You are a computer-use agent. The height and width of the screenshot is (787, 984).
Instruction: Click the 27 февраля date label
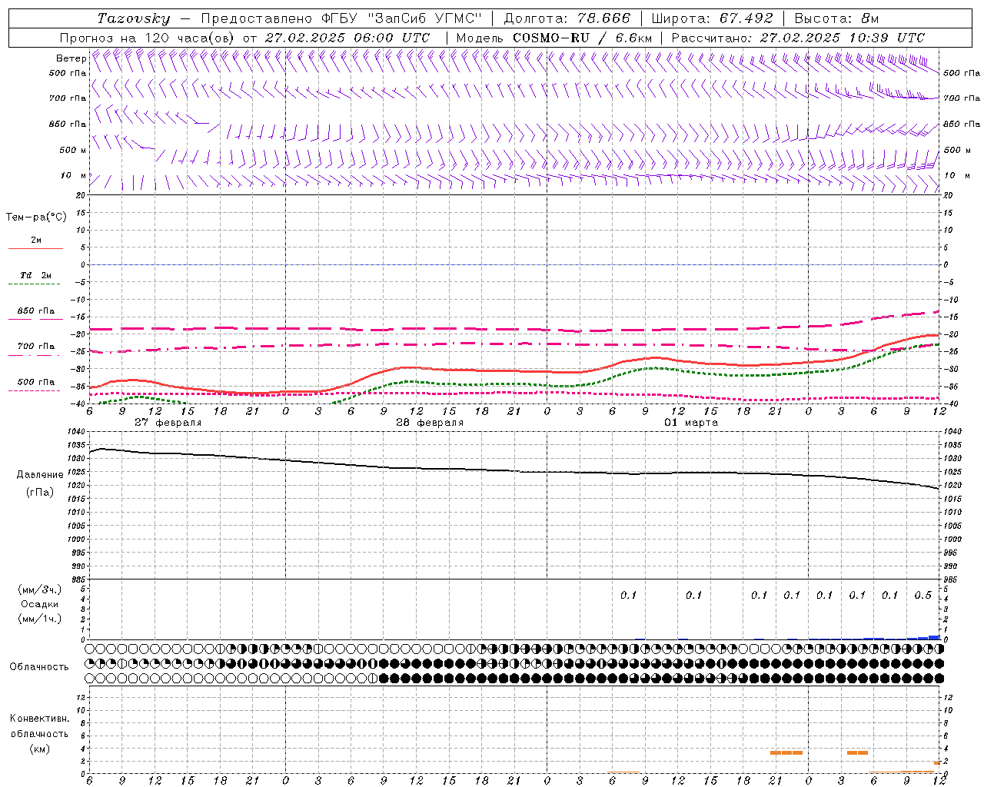(168, 423)
